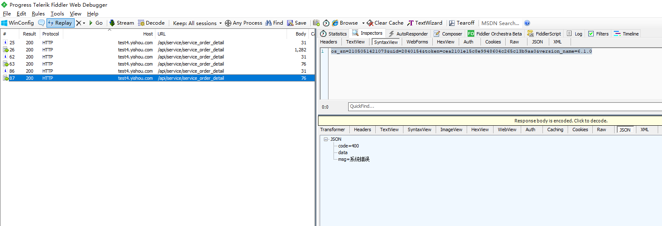Select request Cookies inspector tab
Screen dimensions: 662x226
493,42
